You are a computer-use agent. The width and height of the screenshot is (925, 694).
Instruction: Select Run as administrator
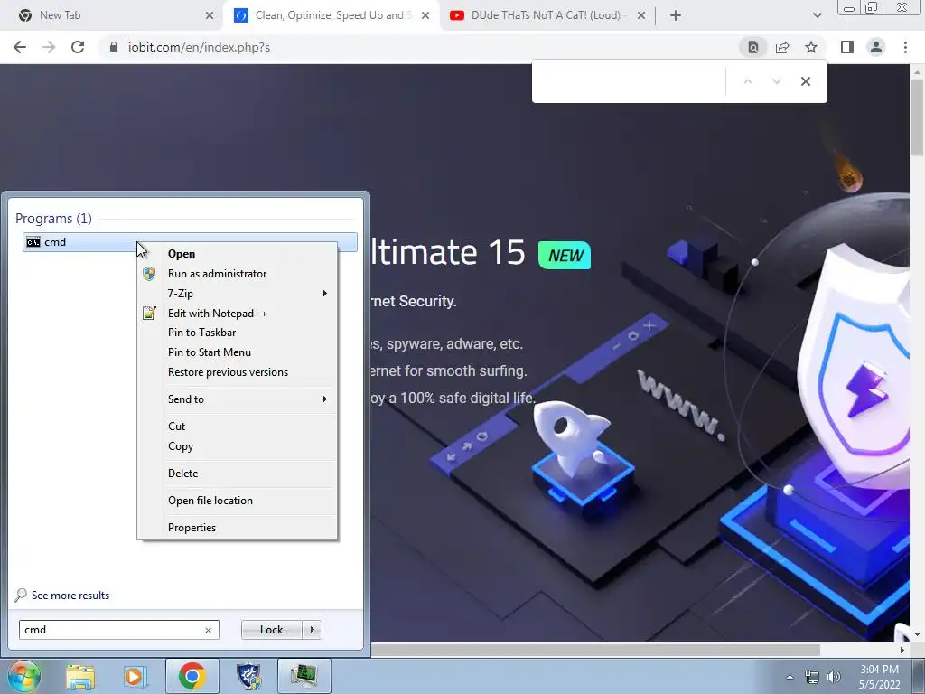click(x=217, y=274)
